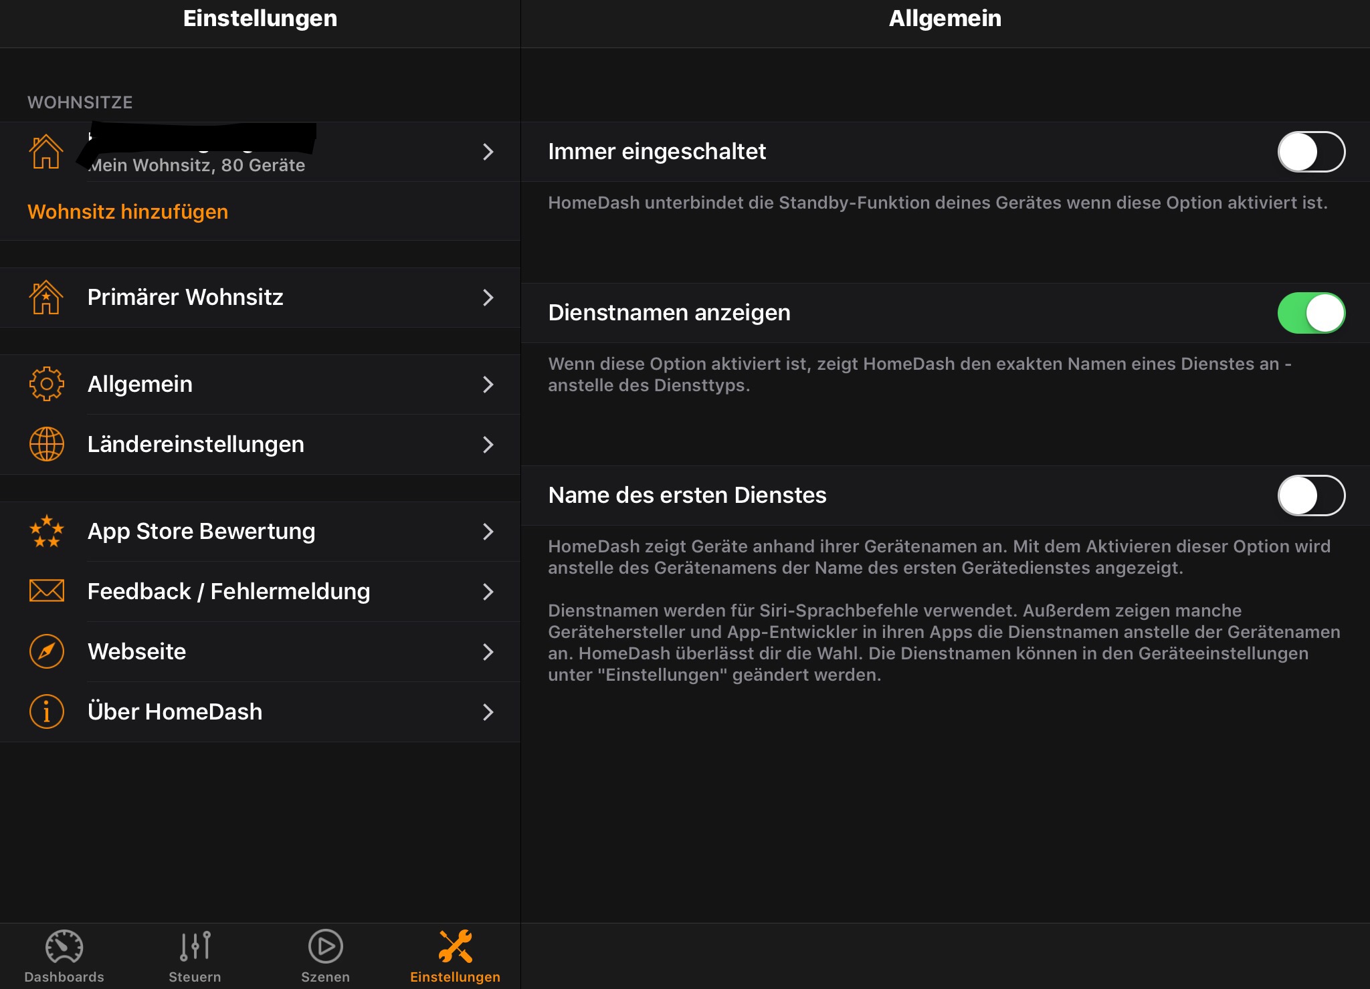Enable the Immer eingeschaltet switch

click(1310, 152)
